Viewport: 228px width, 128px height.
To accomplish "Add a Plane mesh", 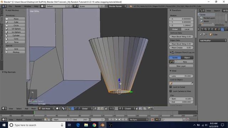I will (x=15, y=19).
